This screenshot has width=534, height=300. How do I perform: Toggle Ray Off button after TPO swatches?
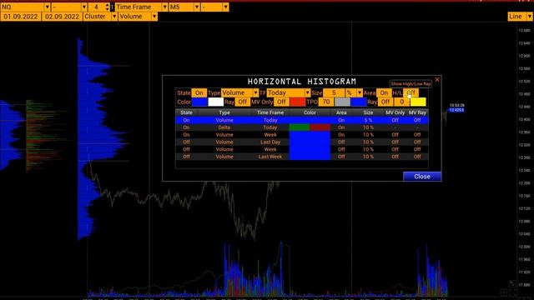click(x=385, y=102)
